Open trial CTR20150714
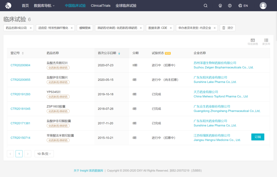The width and height of the screenshot is (277, 177). tap(20, 138)
